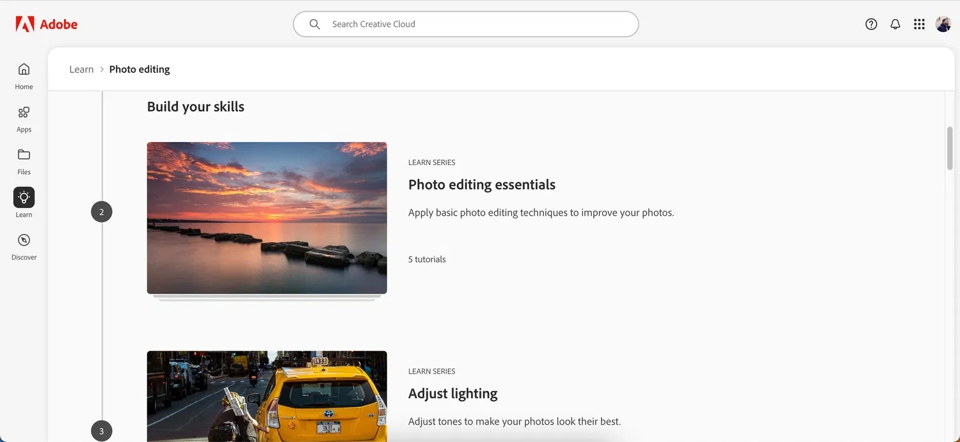The width and height of the screenshot is (960, 442).
Task: Open the apps grid launcher icon
Action: pyautogui.click(x=919, y=24)
